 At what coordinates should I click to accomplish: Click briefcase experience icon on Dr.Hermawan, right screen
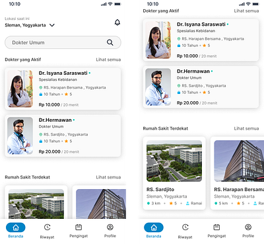(x=179, y=93)
